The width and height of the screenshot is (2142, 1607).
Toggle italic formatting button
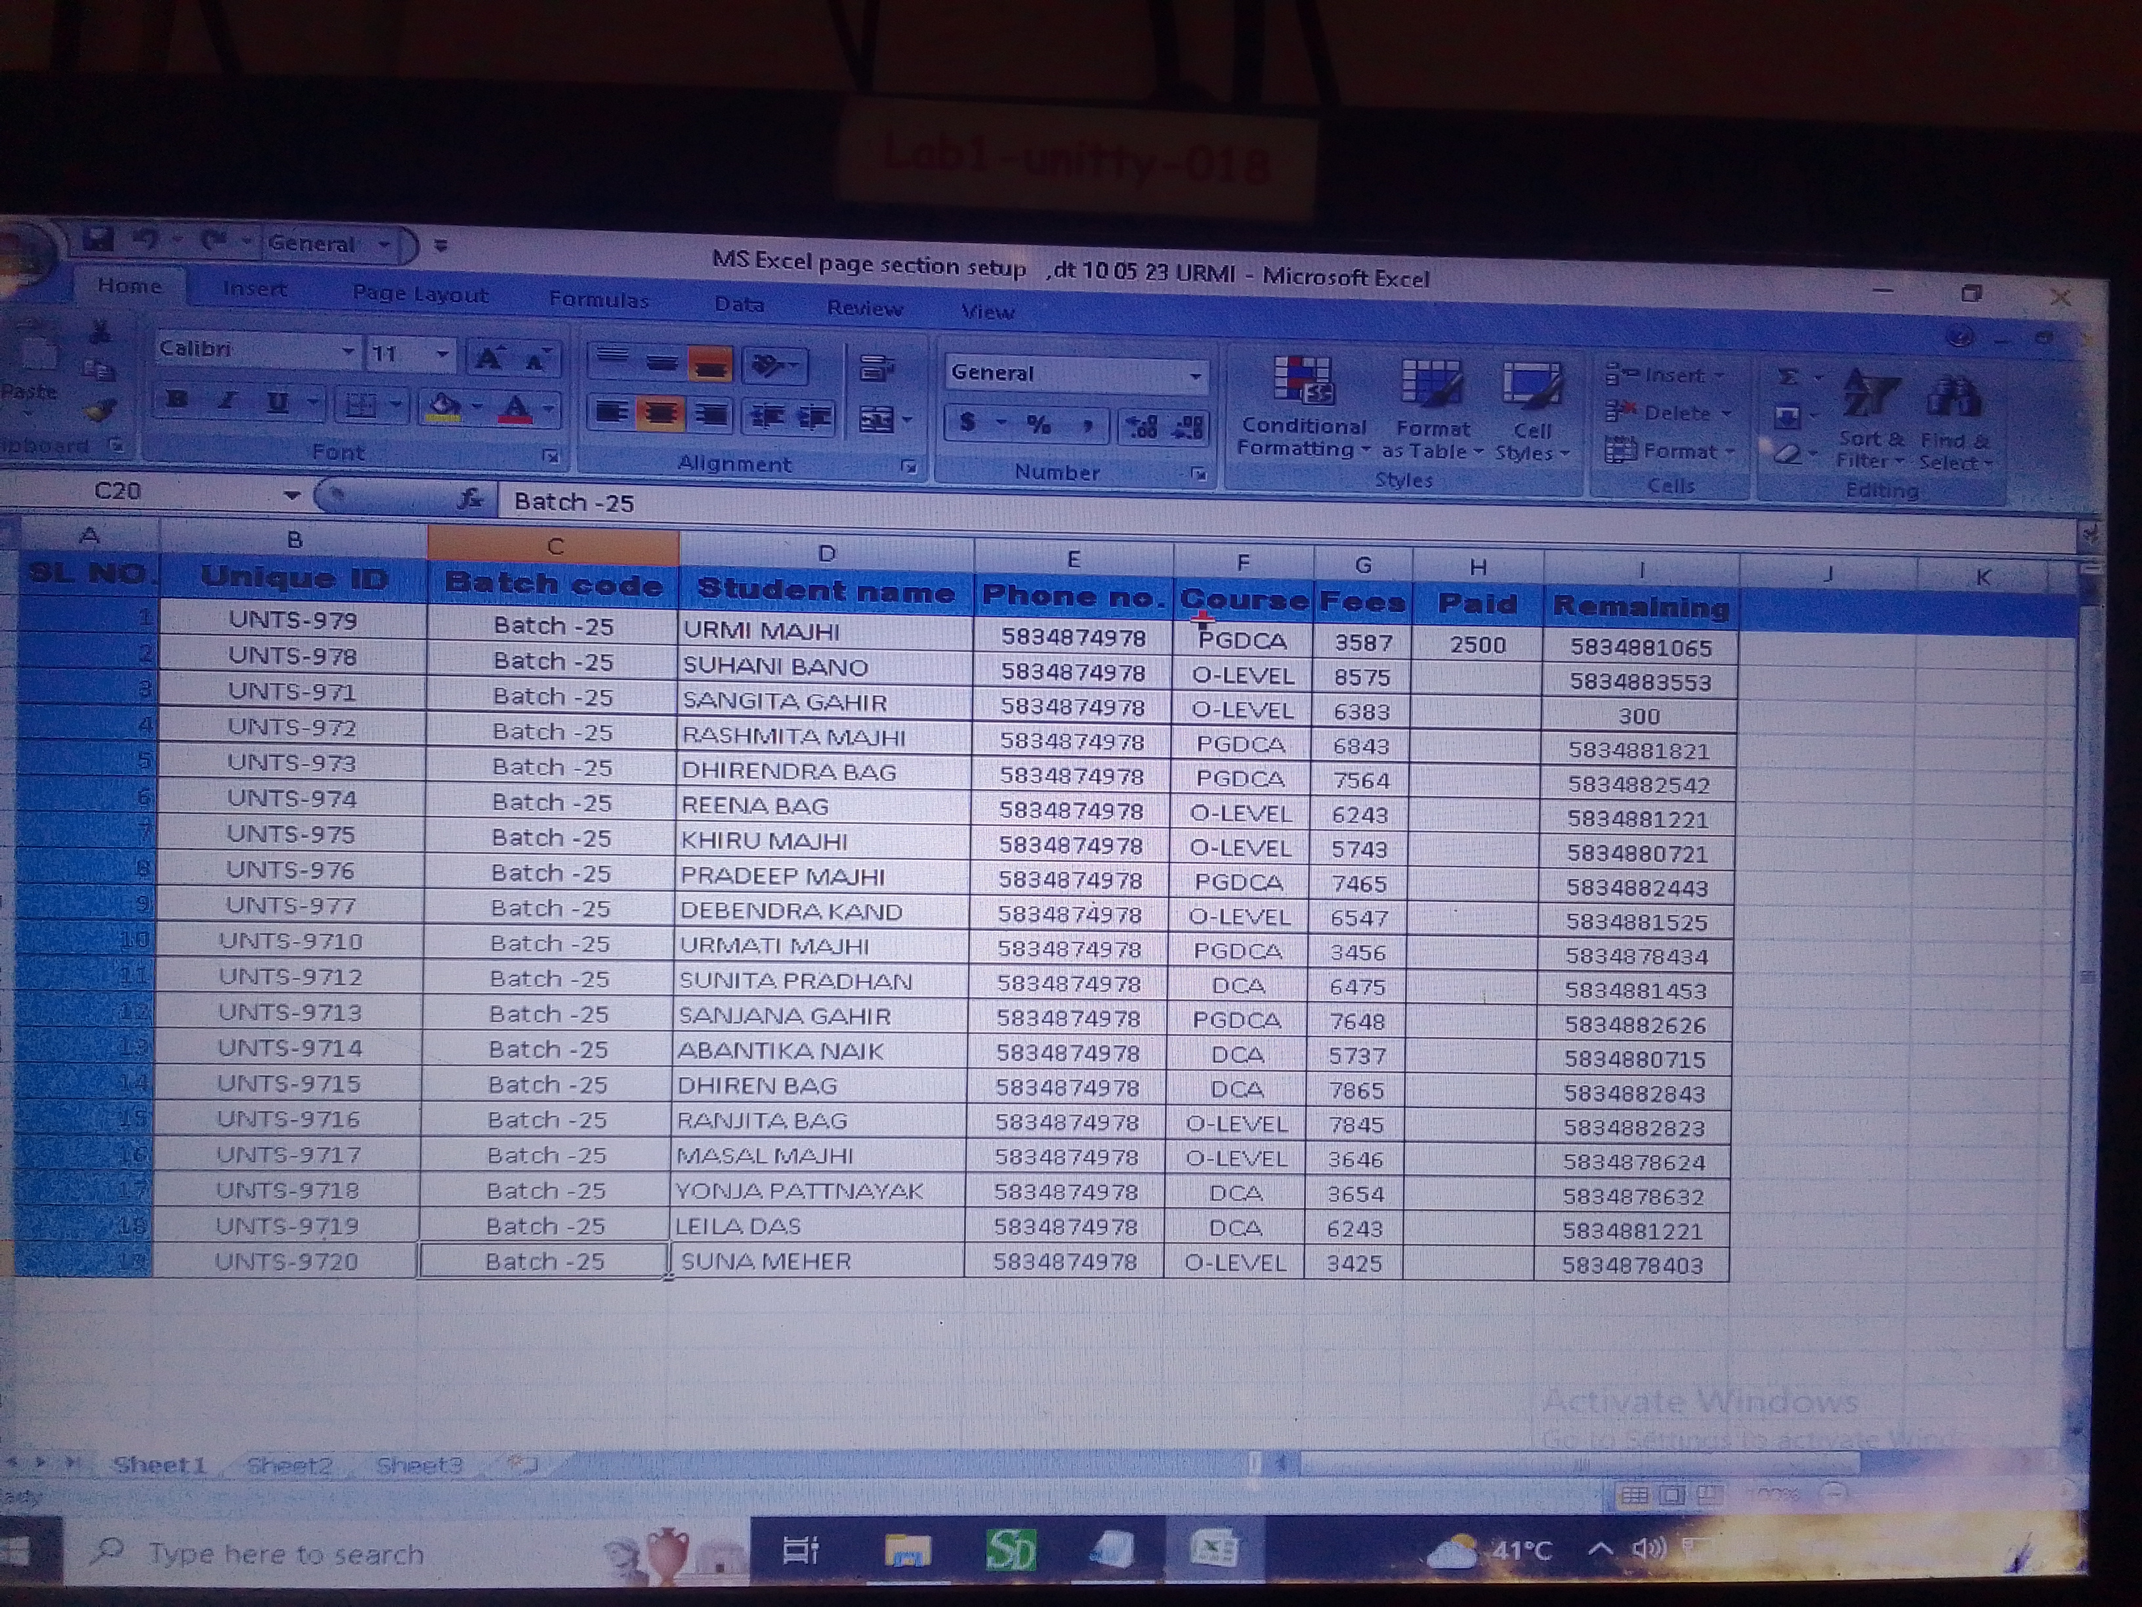(228, 400)
